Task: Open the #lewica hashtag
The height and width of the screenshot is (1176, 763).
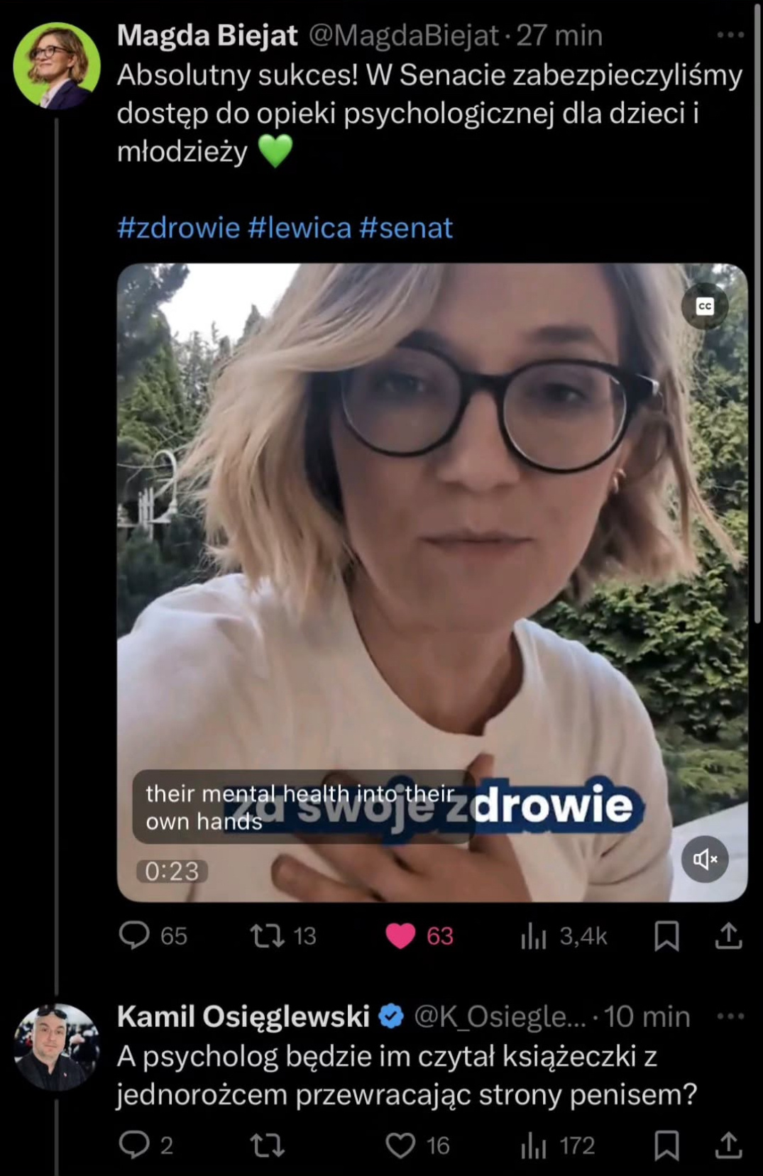Action: pos(300,228)
